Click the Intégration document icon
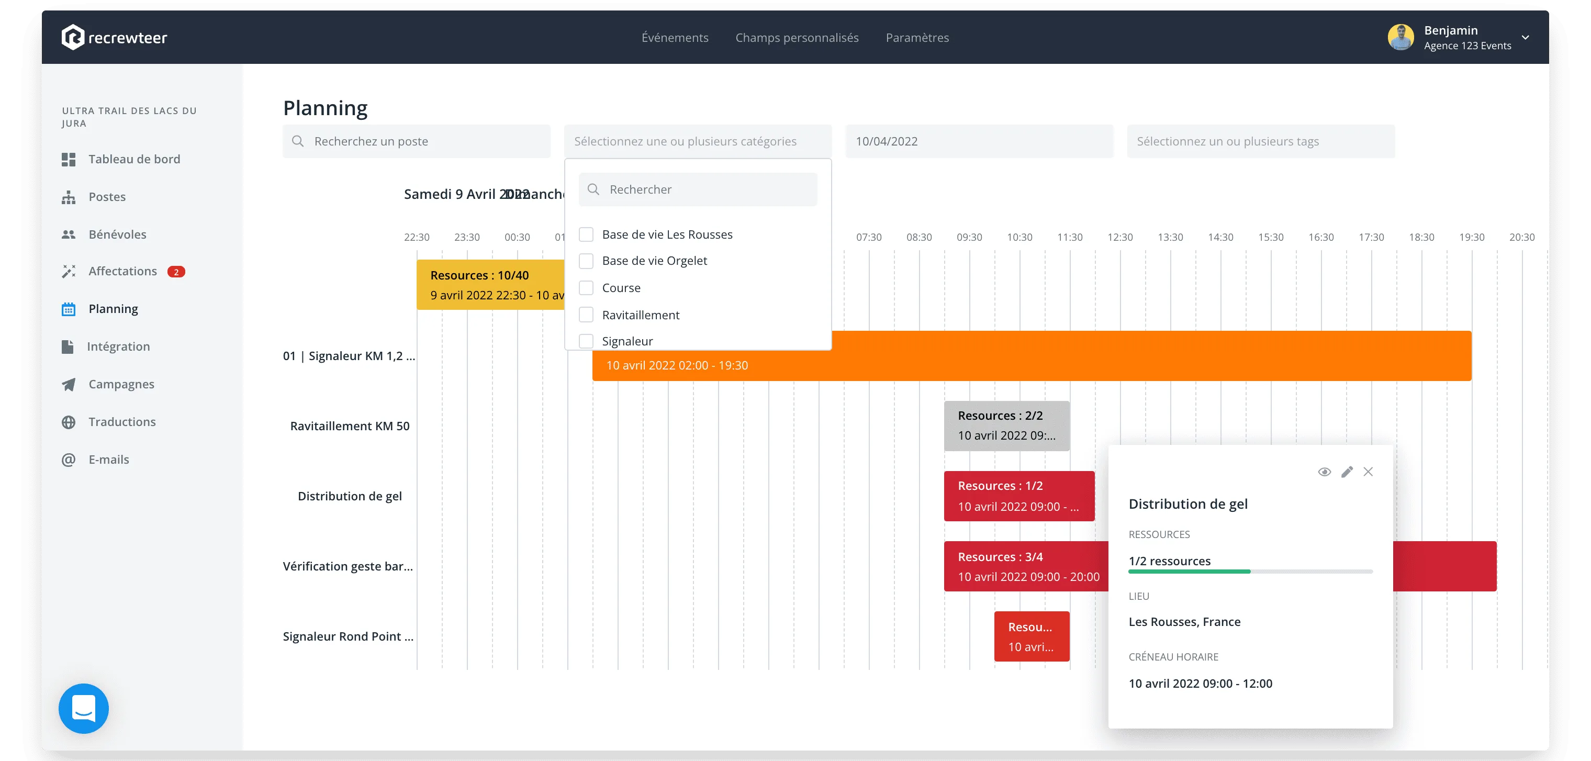The height and width of the screenshot is (761, 1591). coord(68,346)
